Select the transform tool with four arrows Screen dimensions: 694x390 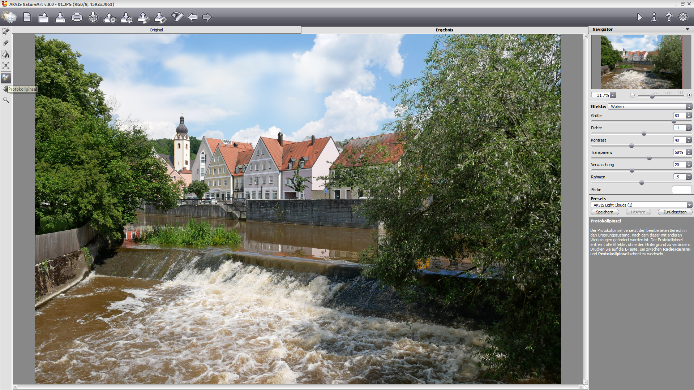6,65
